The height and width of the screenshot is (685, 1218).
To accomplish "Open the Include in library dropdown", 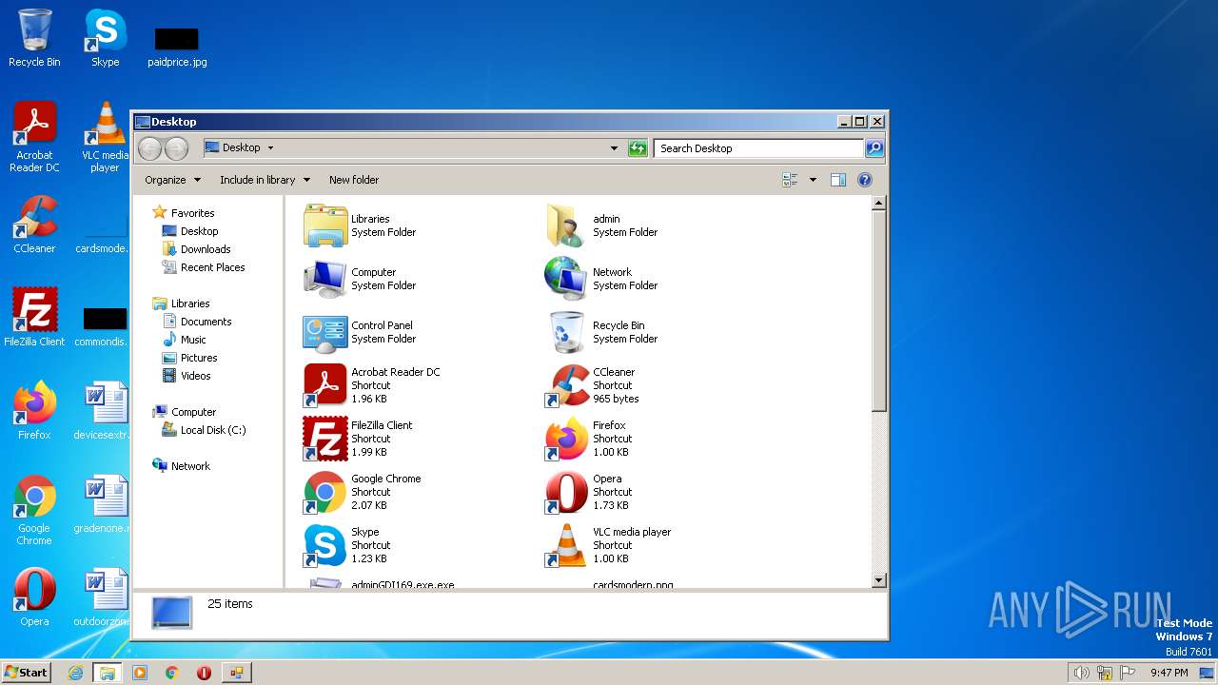I will (x=265, y=180).
